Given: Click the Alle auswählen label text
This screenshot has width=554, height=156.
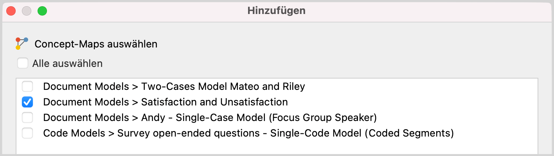Looking at the screenshot, I should 67,63.
